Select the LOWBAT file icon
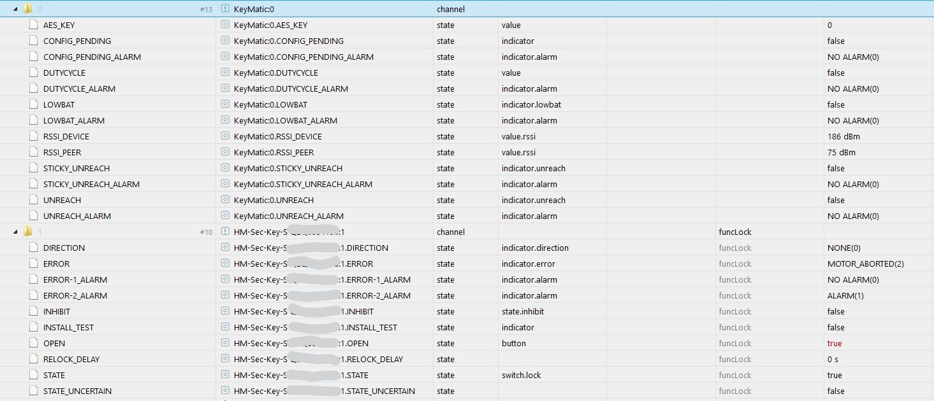Viewport: 934px width, 401px height. click(x=34, y=104)
